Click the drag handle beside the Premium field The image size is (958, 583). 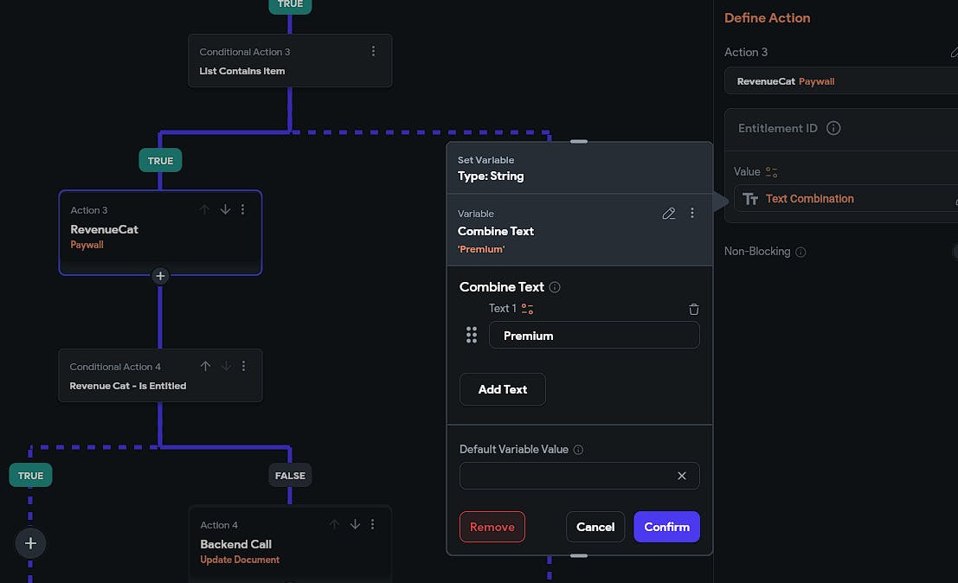(x=472, y=336)
